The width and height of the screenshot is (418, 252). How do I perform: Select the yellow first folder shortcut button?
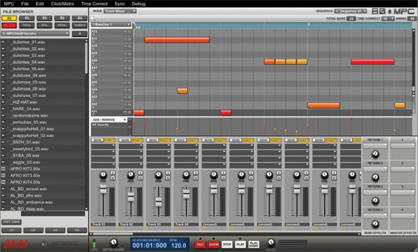(9, 18)
